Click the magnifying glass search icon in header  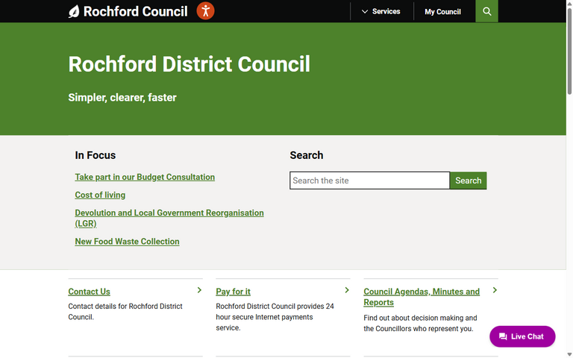(x=486, y=11)
